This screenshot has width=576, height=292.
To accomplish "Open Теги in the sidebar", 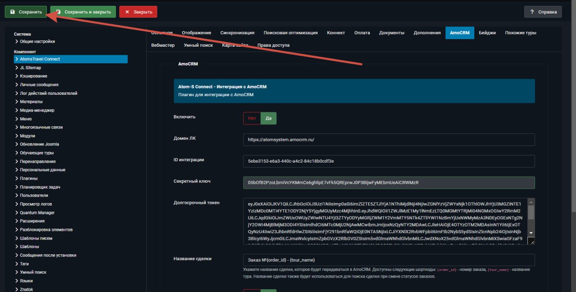I will pyautogui.click(x=24, y=264).
